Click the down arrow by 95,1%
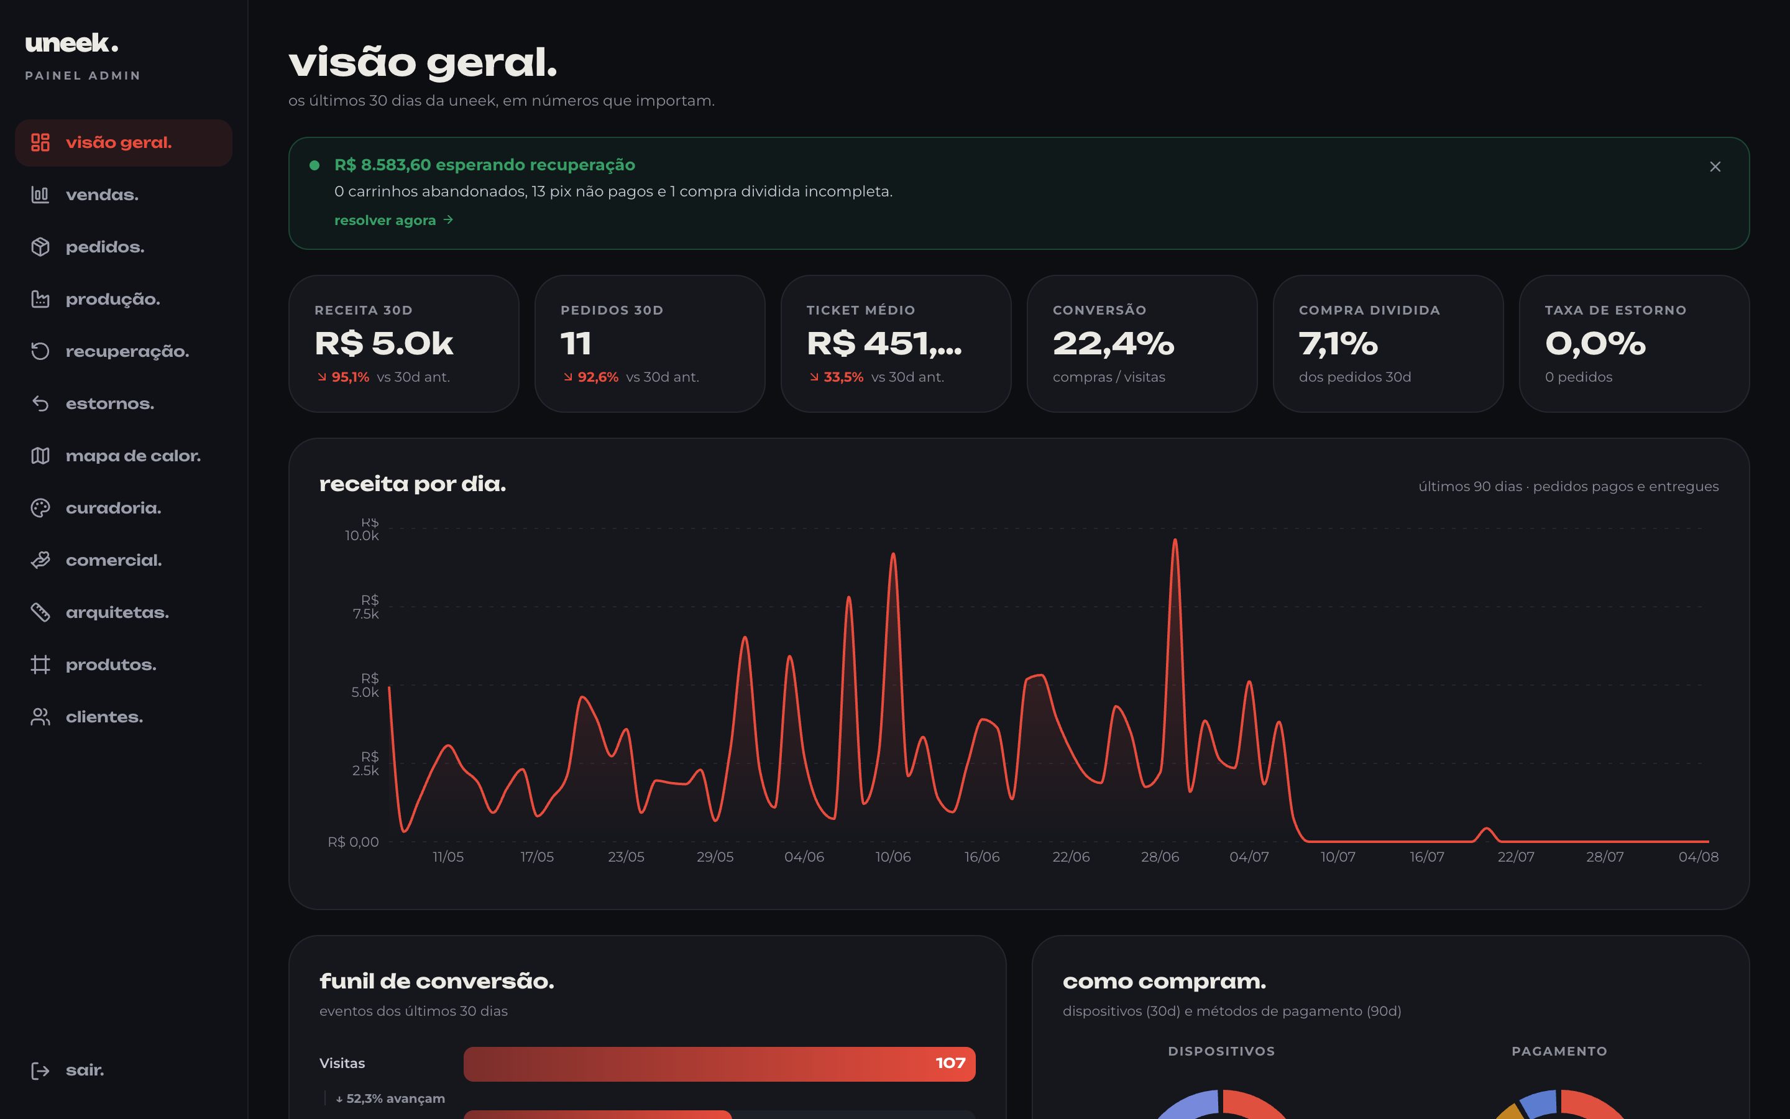1790x1119 pixels. [x=322, y=377]
